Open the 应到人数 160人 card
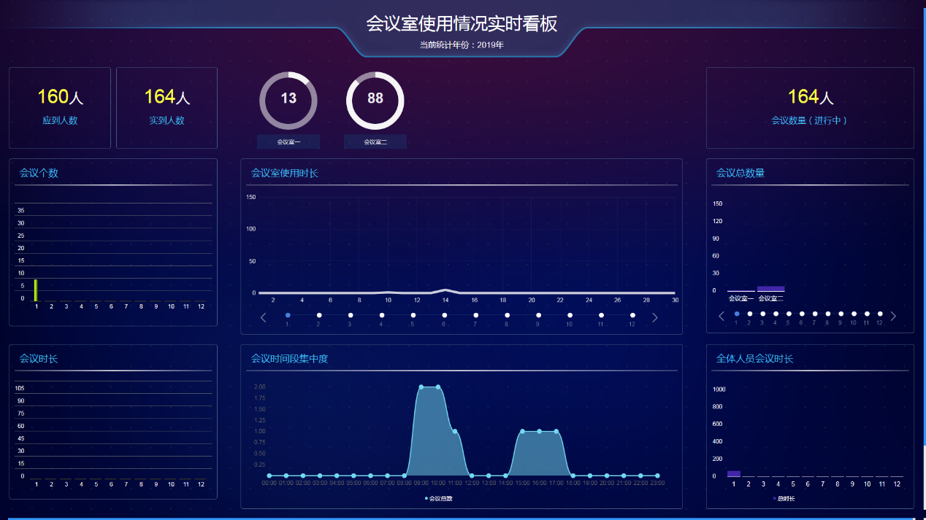The image size is (926, 520). tap(60, 108)
